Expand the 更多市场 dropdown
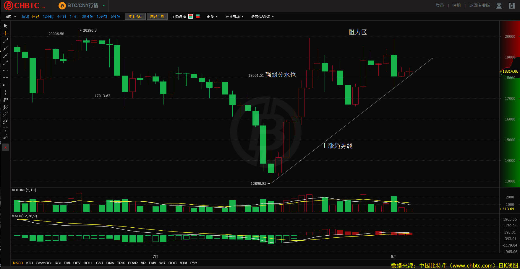 234,17
